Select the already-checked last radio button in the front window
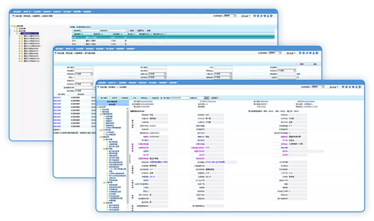This screenshot has width=374, height=221. [x=161, y=98]
